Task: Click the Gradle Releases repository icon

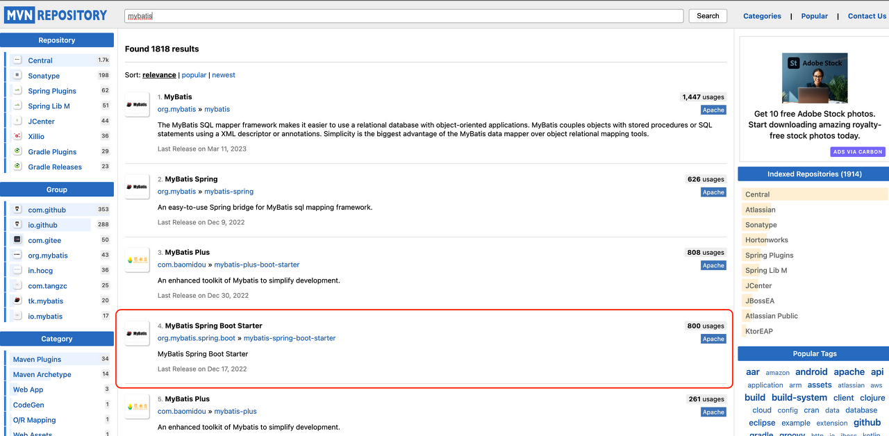Action: (17, 167)
